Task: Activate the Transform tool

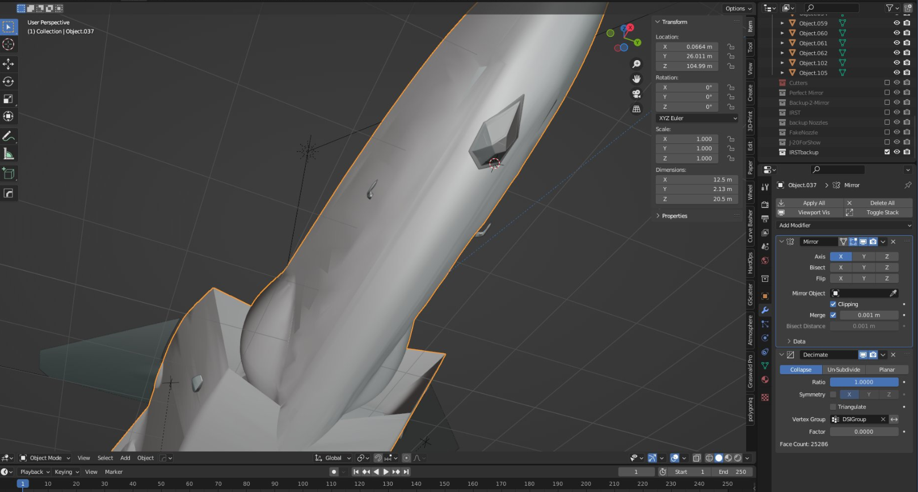Action: [x=9, y=116]
